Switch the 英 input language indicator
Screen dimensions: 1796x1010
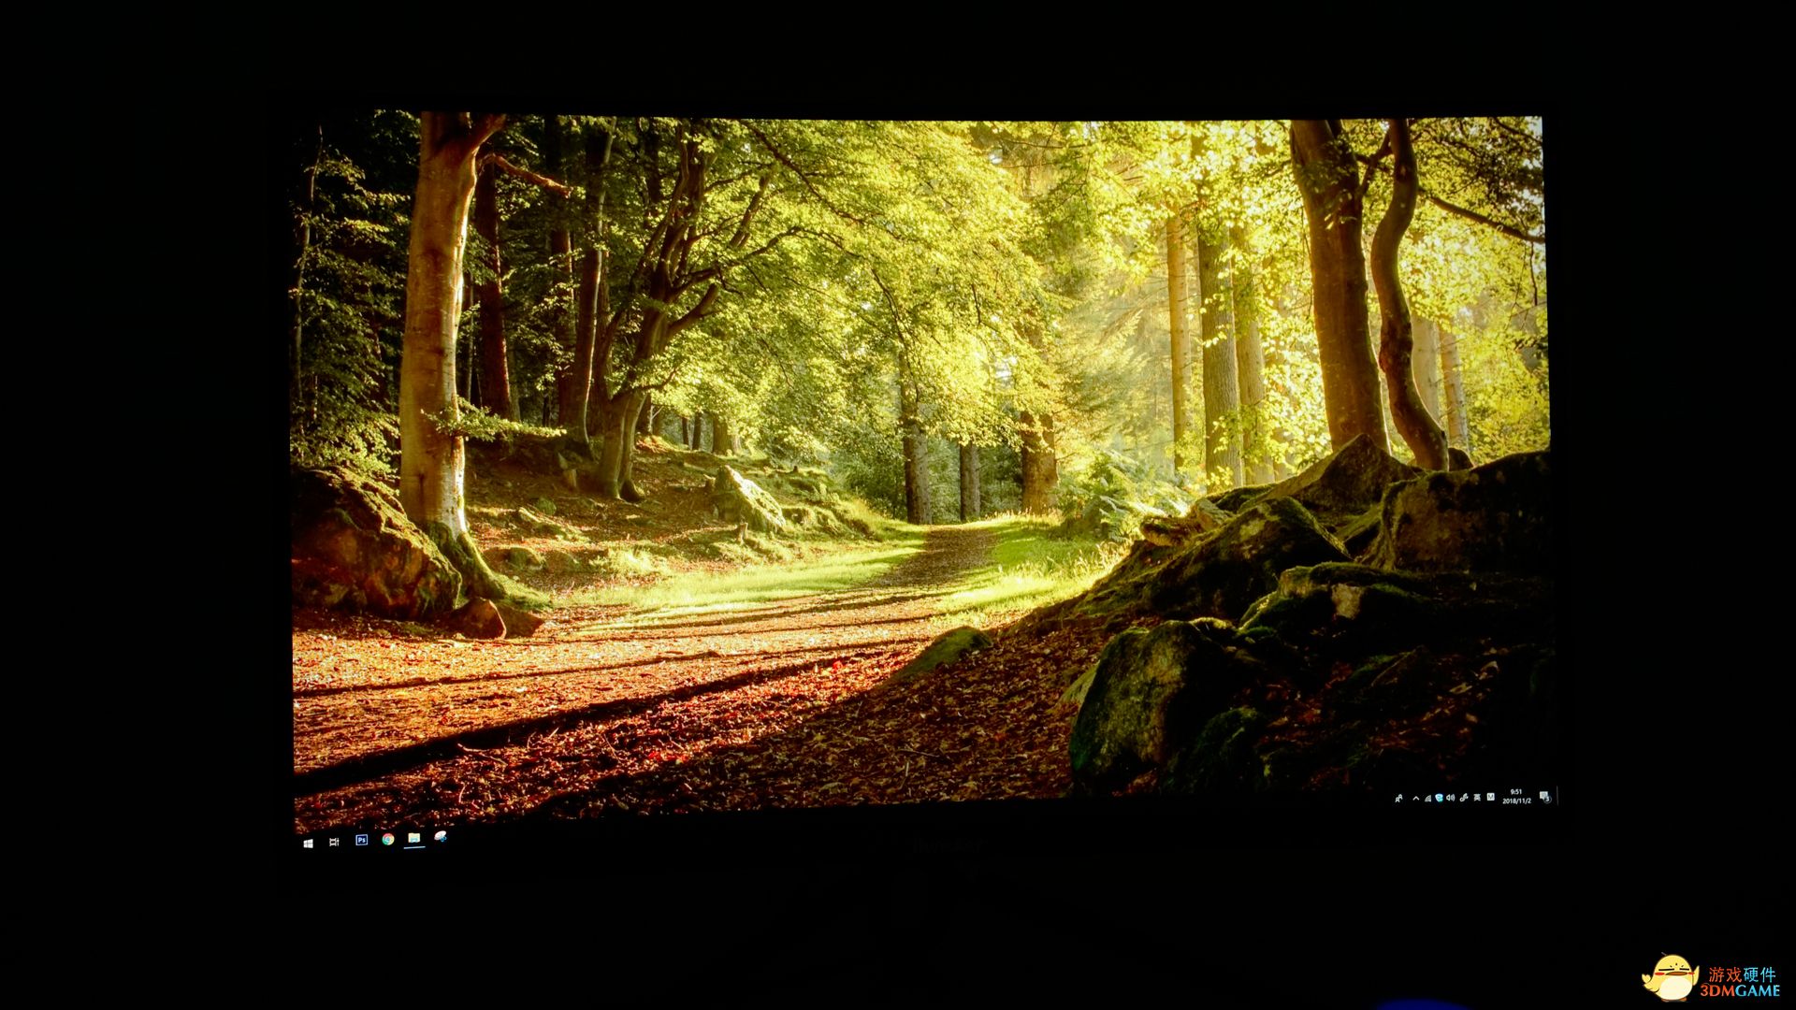click(x=1477, y=798)
